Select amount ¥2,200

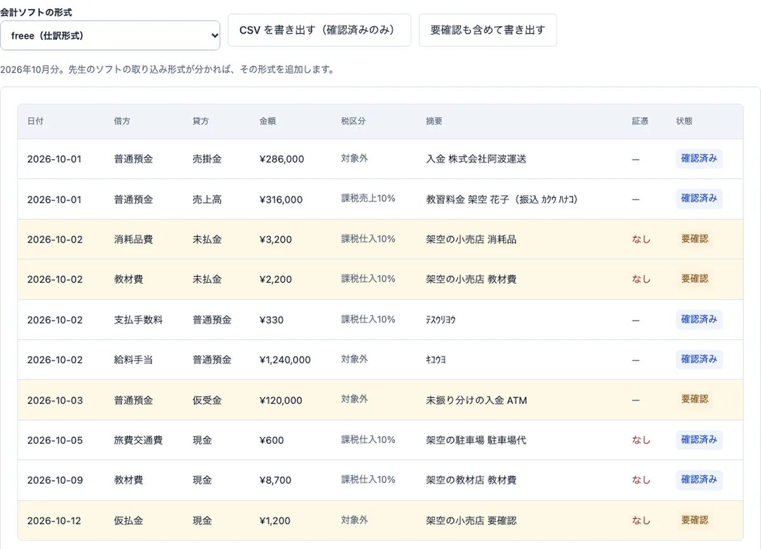pos(275,280)
